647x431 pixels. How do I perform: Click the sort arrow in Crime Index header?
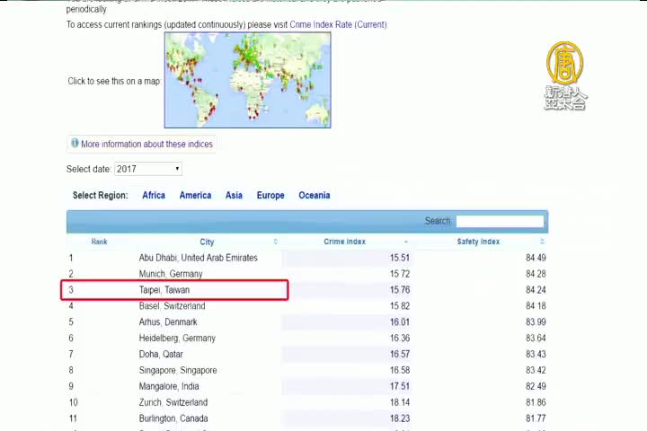(x=405, y=242)
